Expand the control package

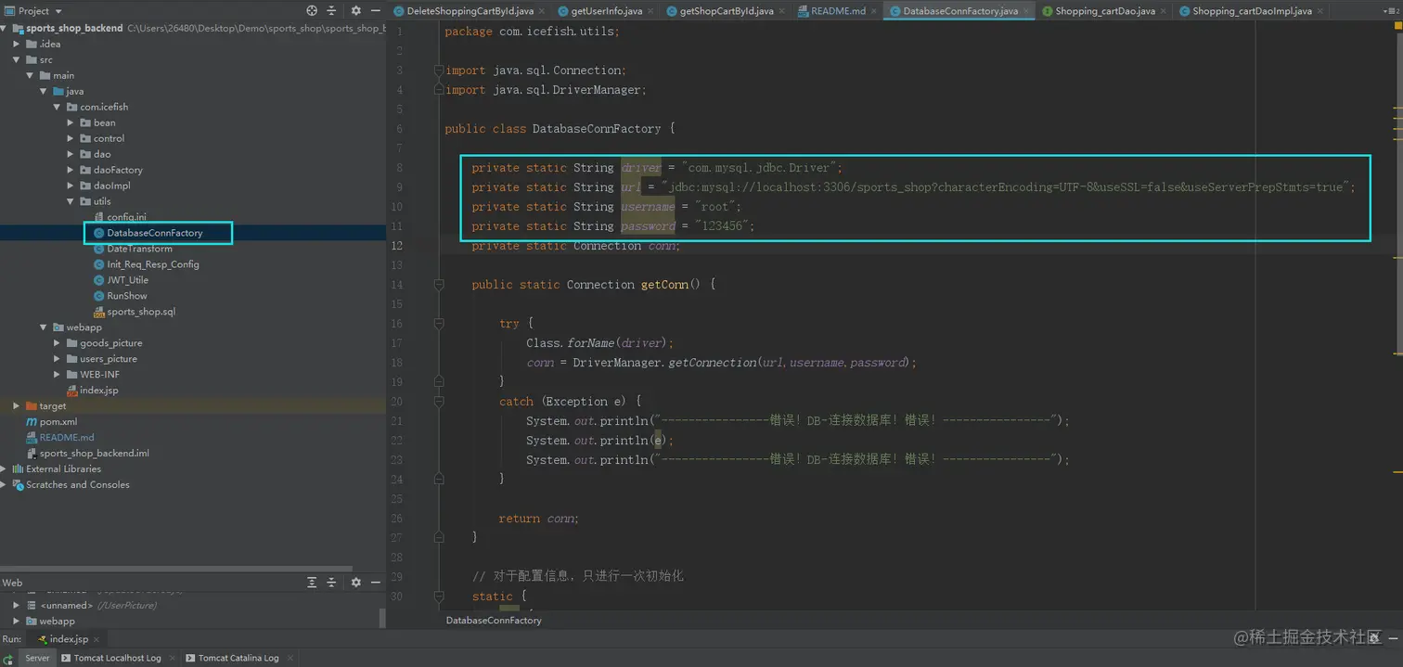pyautogui.click(x=71, y=138)
